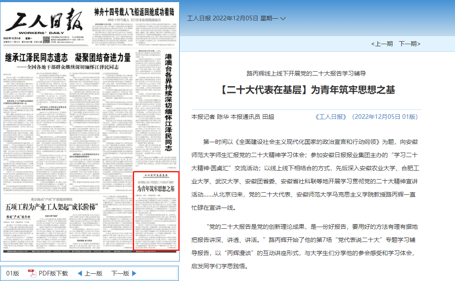Go to previous issue 上一期
455x281 pixels.
point(382,44)
